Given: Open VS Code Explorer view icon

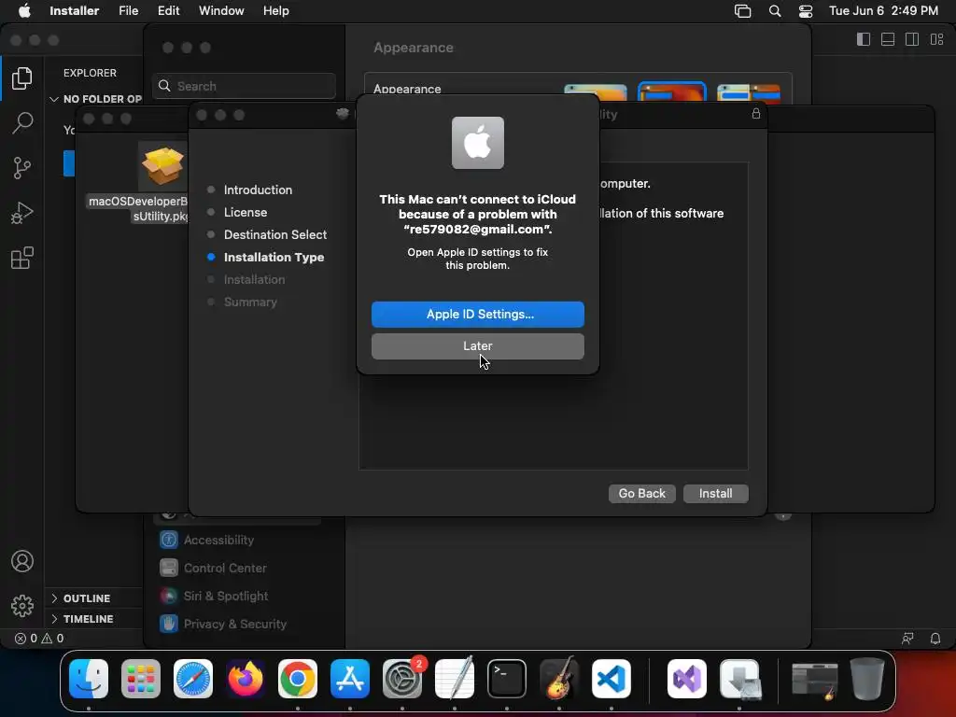Looking at the screenshot, I should (x=22, y=78).
